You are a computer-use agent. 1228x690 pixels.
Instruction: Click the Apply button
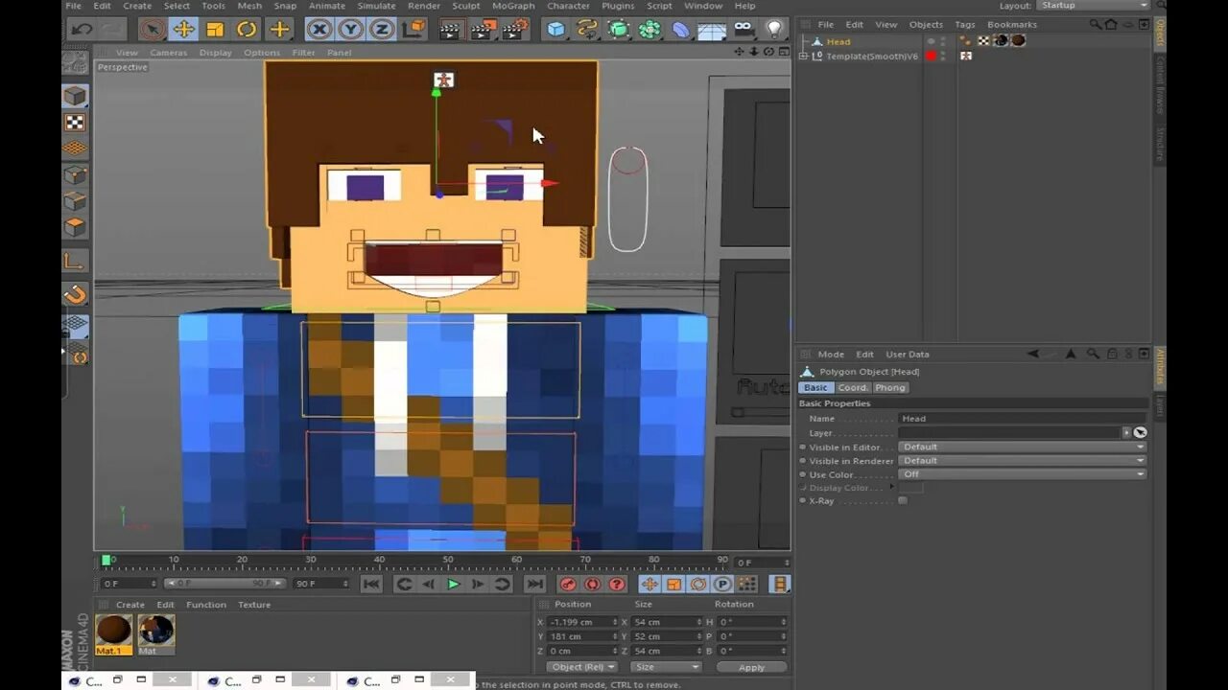pos(751,667)
